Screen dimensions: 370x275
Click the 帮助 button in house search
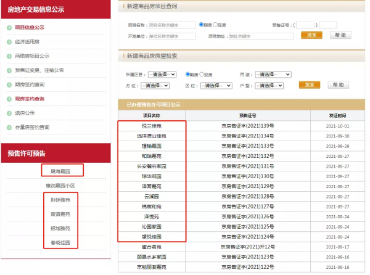338,85
